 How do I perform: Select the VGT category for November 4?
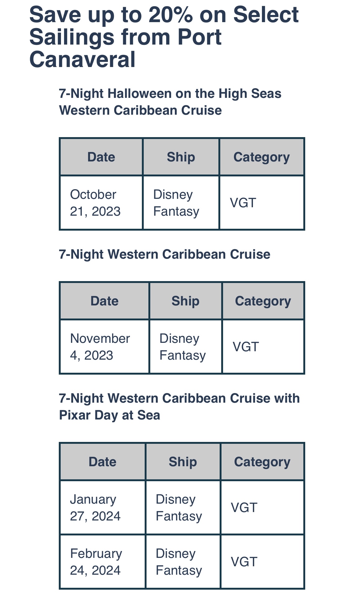(x=246, y=347)
